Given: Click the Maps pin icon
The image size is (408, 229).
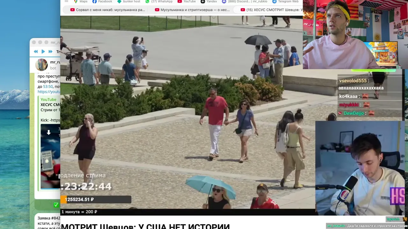Looking at the screenshot, I should click(76, 2).
